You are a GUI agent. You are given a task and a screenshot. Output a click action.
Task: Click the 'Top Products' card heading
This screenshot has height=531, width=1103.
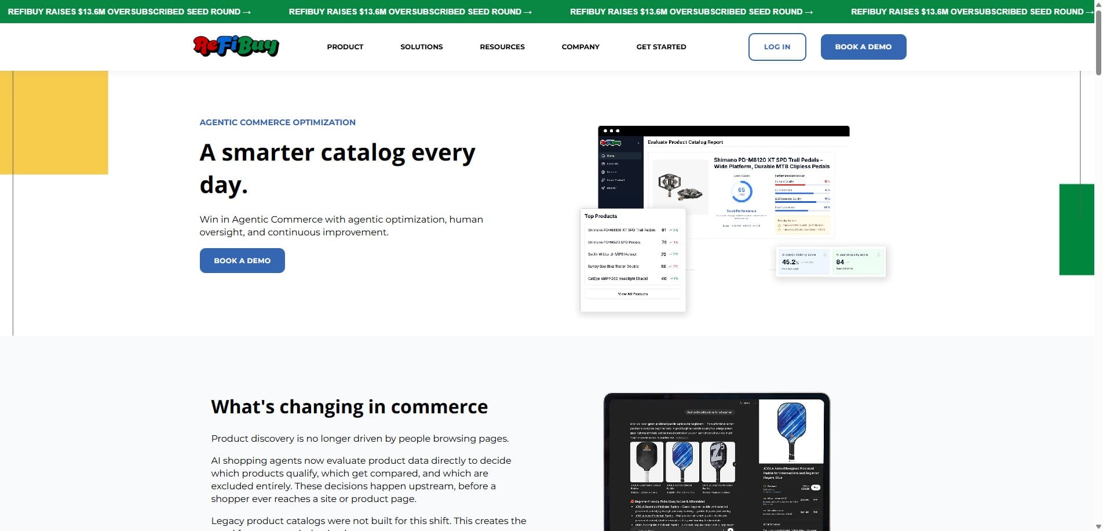click(x=601, y=216)
